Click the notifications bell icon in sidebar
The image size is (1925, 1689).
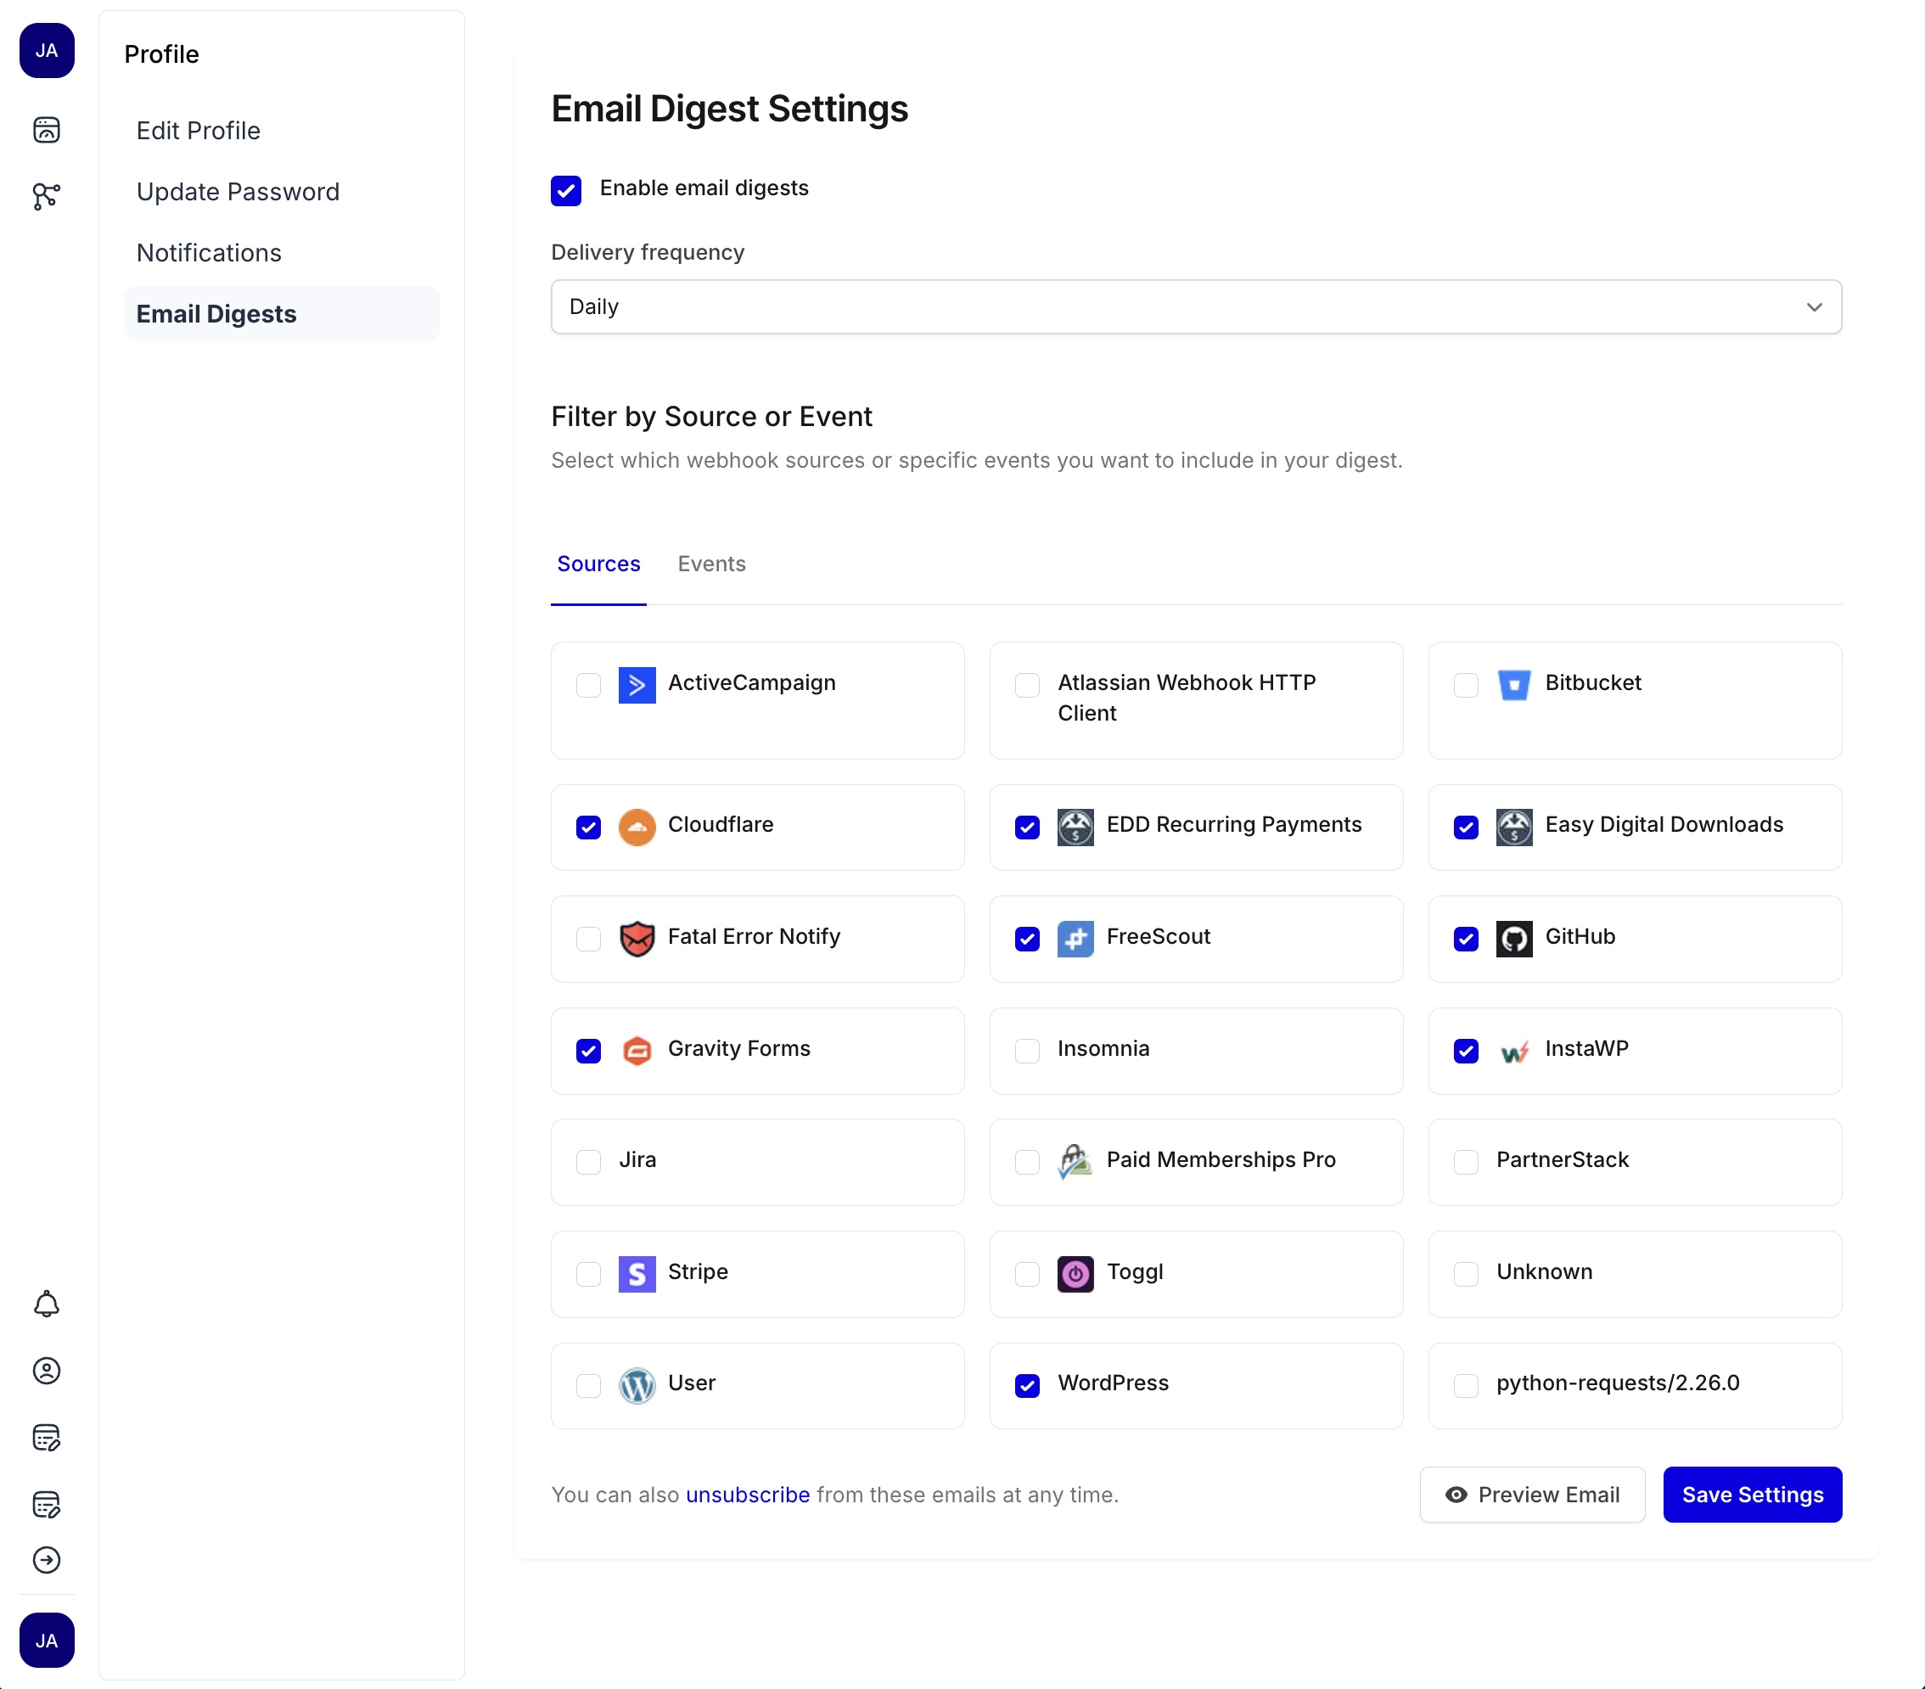click(47, 1304)
